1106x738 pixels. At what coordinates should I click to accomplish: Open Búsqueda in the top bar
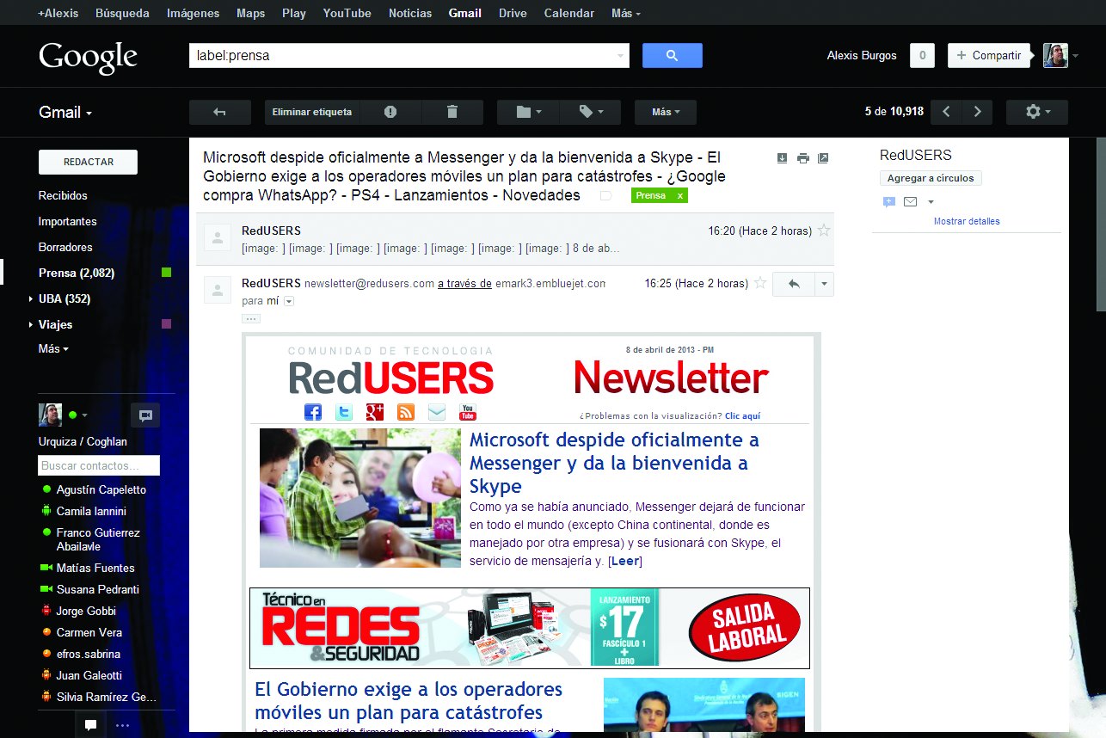point(122,13)
